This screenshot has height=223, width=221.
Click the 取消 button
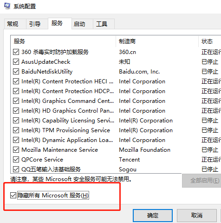(197, 216)
